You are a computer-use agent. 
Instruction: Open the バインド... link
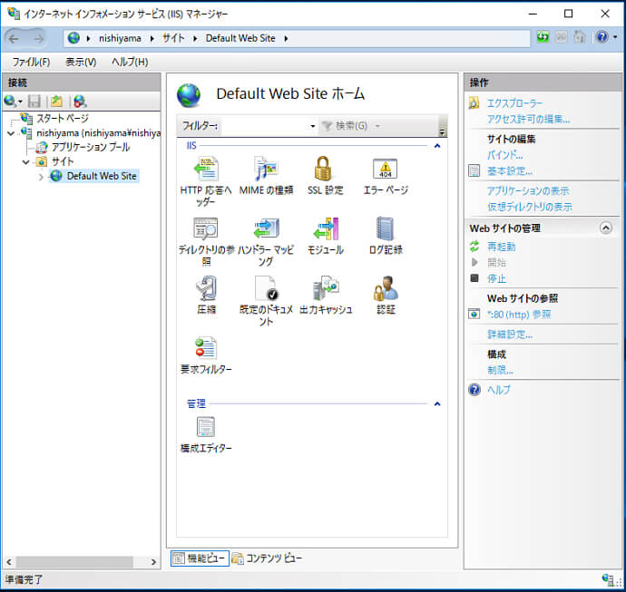[x=504, y=155]
